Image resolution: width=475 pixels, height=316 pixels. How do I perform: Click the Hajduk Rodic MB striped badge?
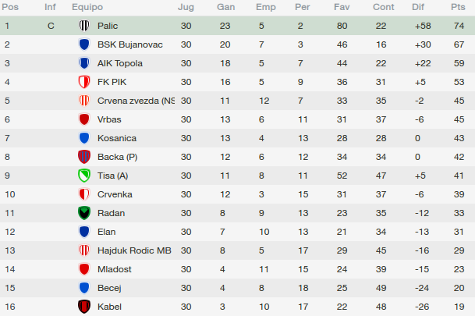pos(84,250)
